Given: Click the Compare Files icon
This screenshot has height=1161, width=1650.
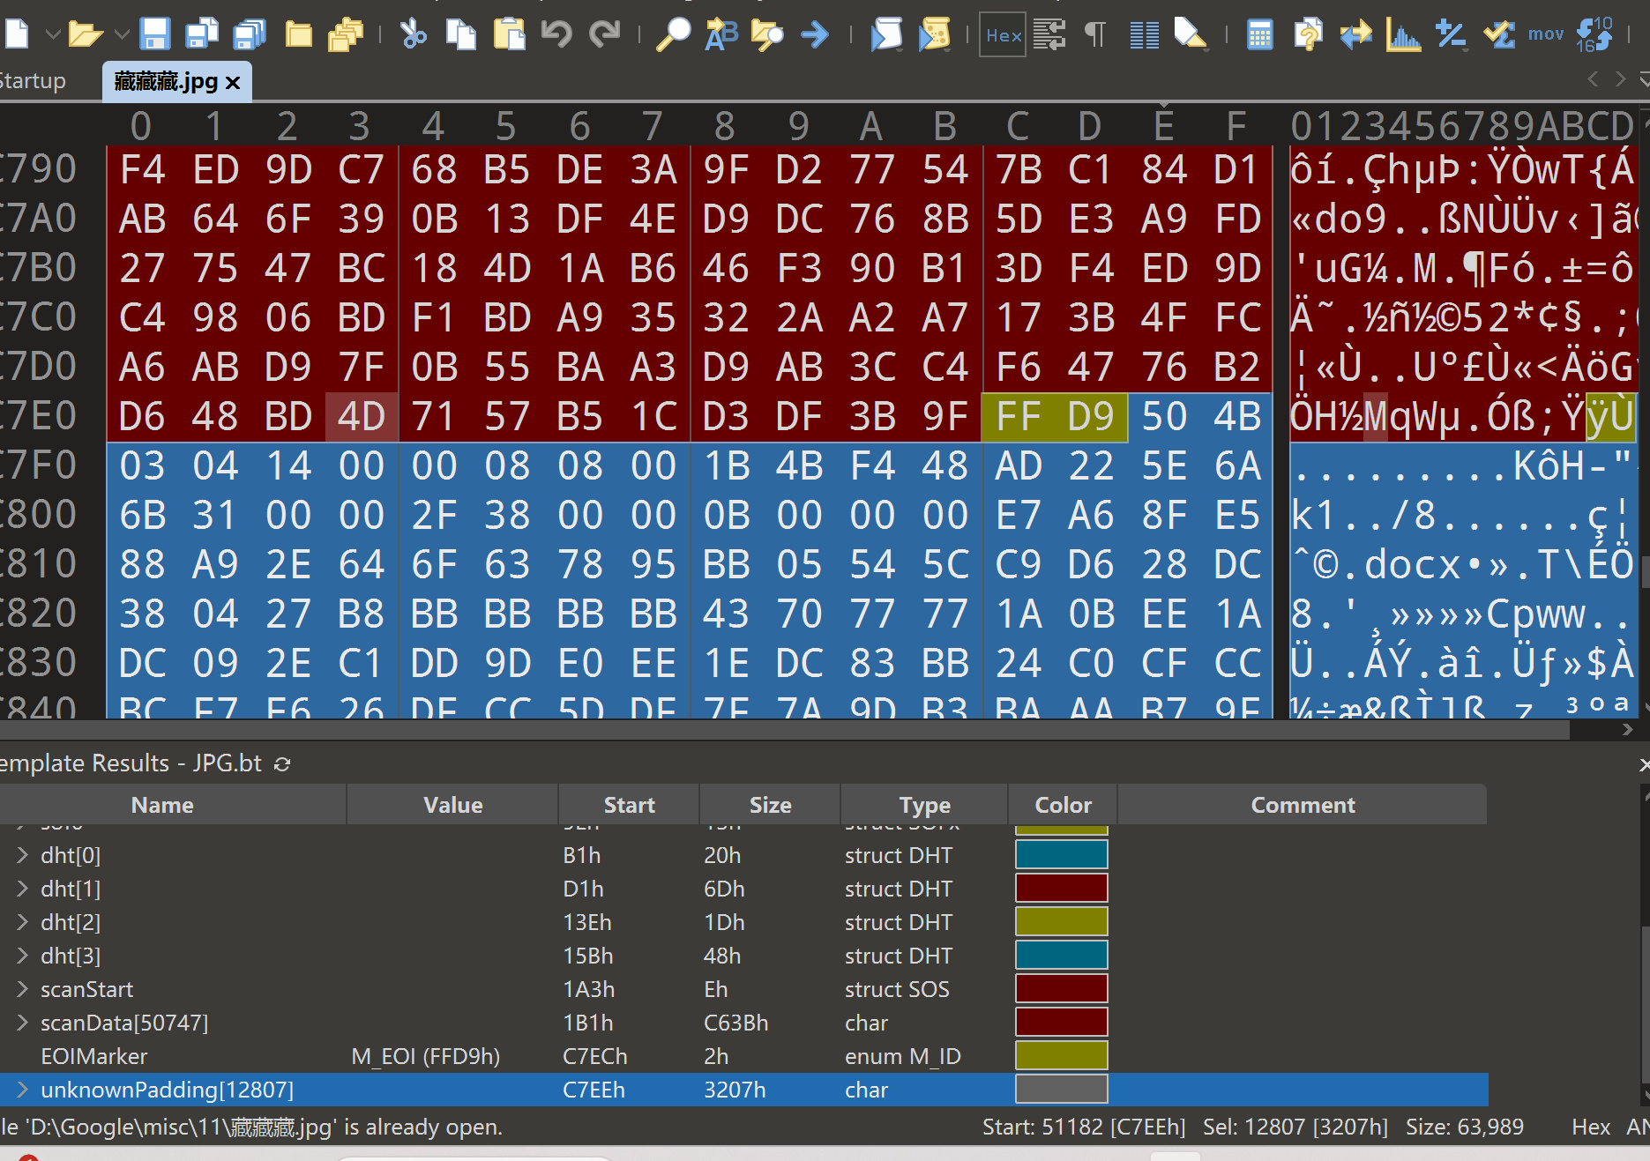Looking at the screenshot, I should click(1308, 34).
